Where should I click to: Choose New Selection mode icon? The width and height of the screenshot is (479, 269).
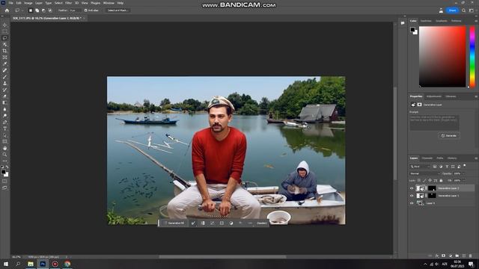30,10
